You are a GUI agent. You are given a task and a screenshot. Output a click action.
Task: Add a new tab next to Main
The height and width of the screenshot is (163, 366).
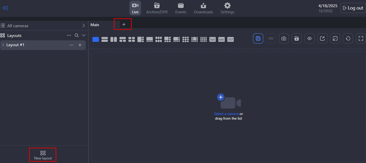click(124, 24)
